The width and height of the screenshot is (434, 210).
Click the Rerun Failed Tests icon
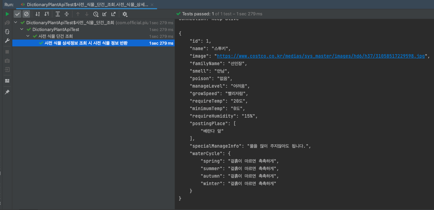[7, 23]
